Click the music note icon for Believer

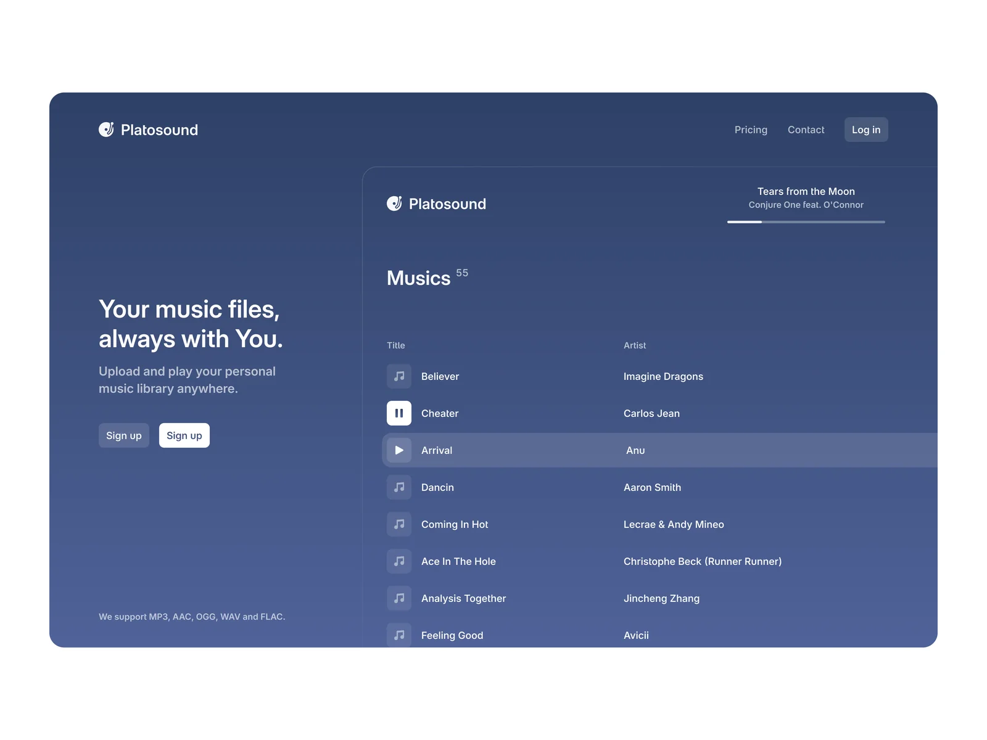click(x=399, y=376)
